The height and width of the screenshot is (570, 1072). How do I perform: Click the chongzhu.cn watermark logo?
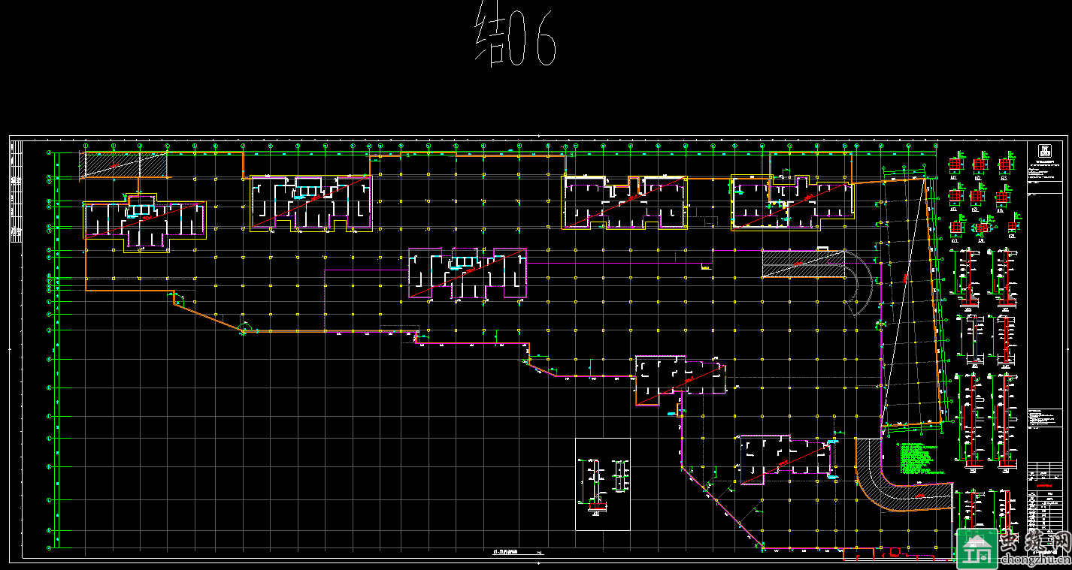[x=1013, y=547]
